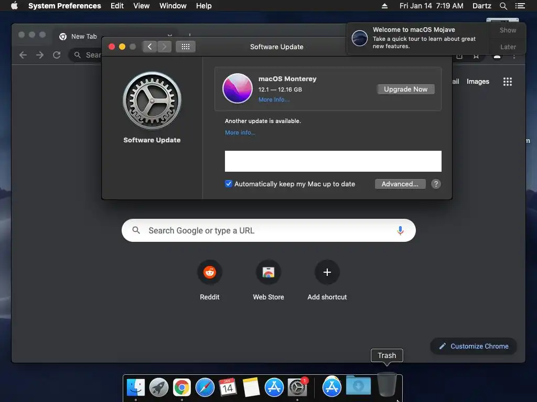This screenshot has width=537, height=402.
Task: Open Notification Center from menu bar
Action: [520, 6]
